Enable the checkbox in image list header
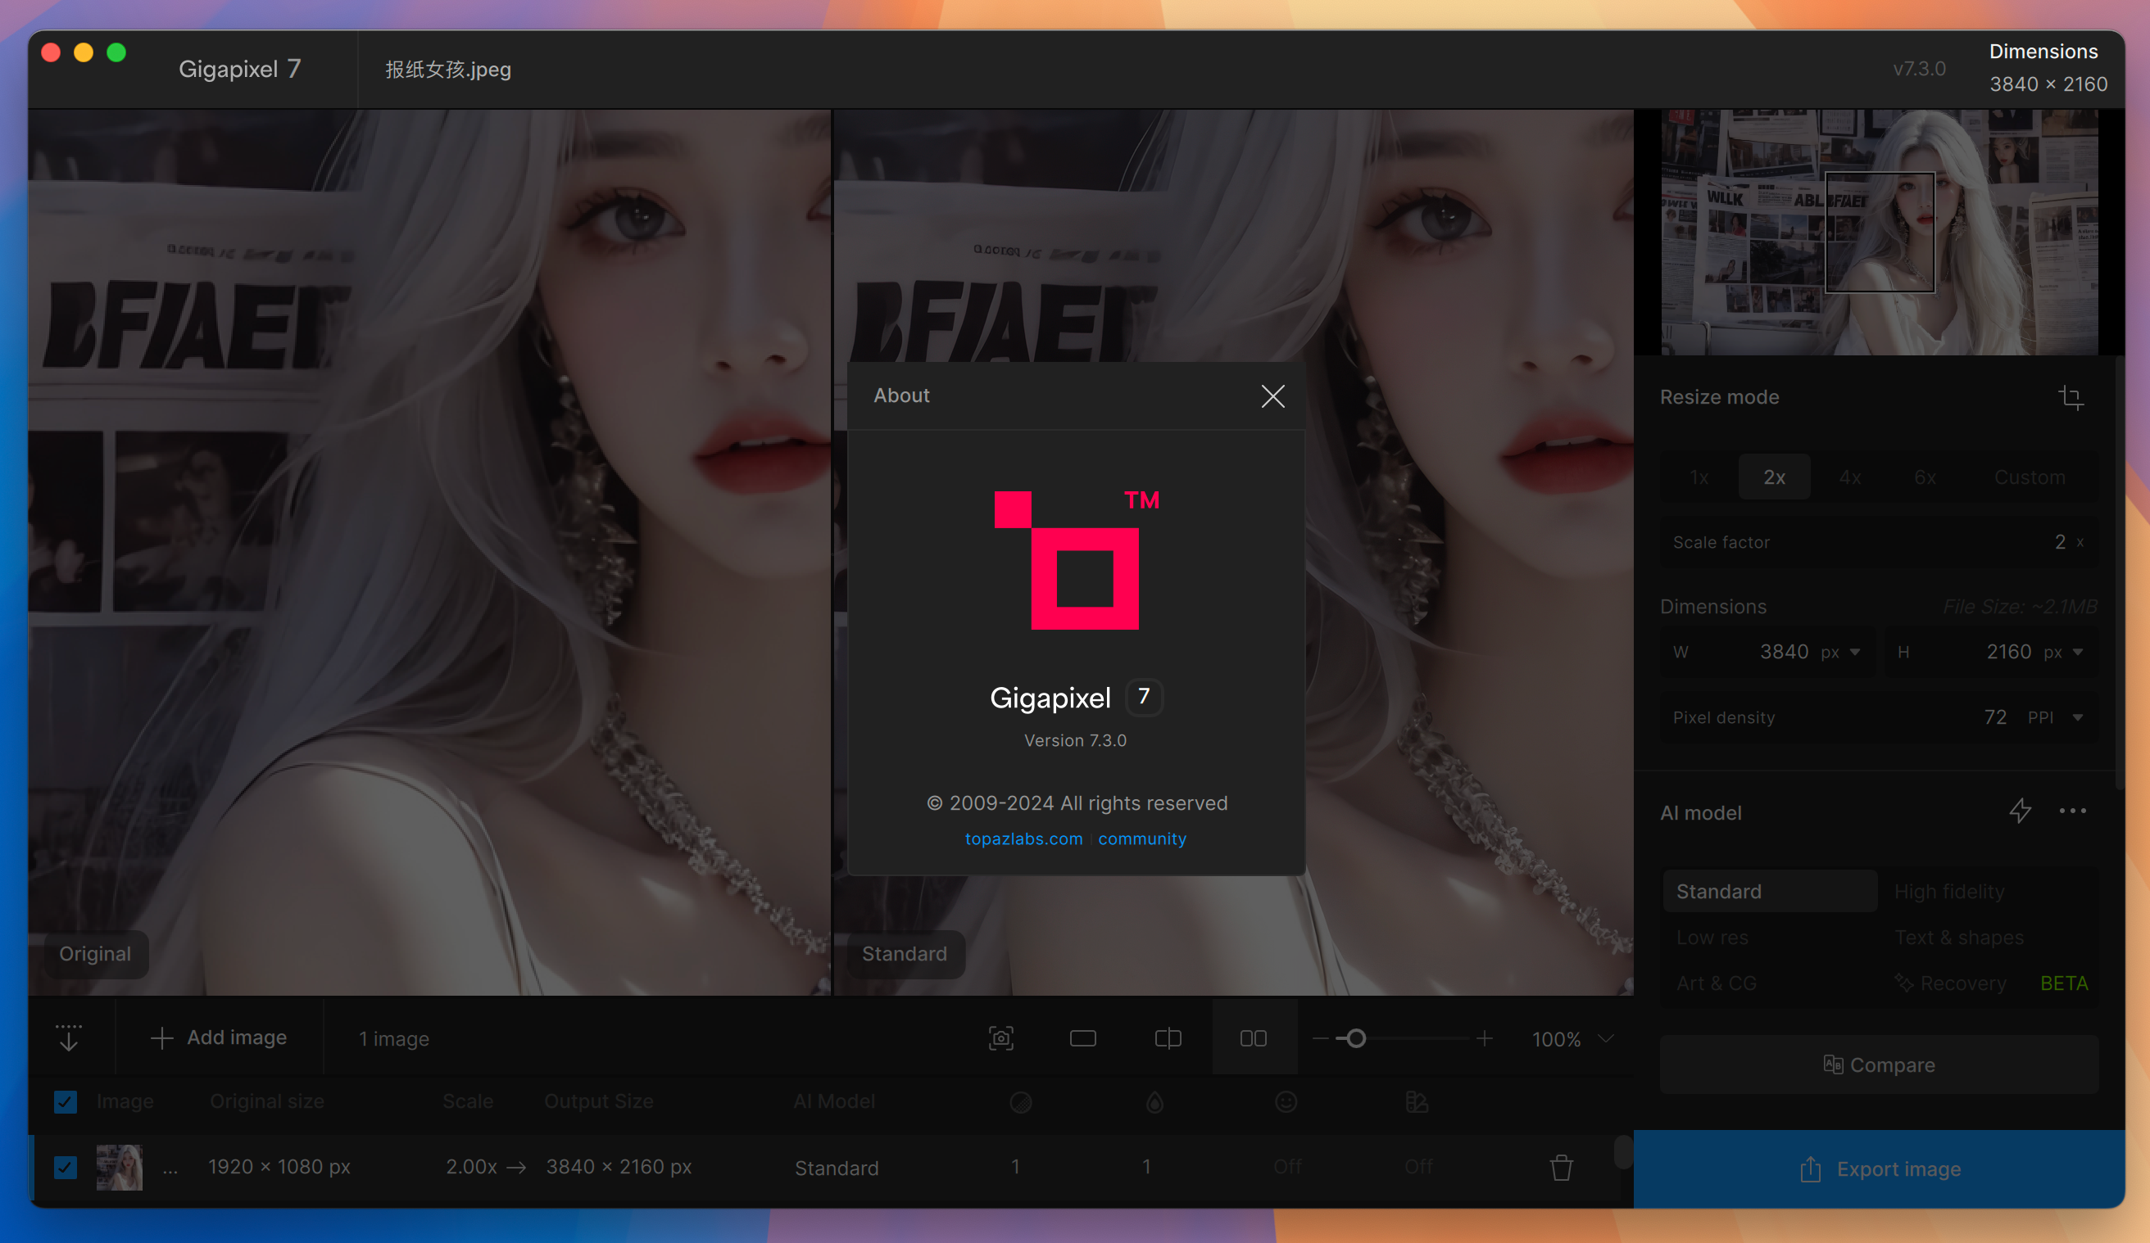Screen dimensions: 2150x1243 pyautogui.click(x=66, y=1101)
